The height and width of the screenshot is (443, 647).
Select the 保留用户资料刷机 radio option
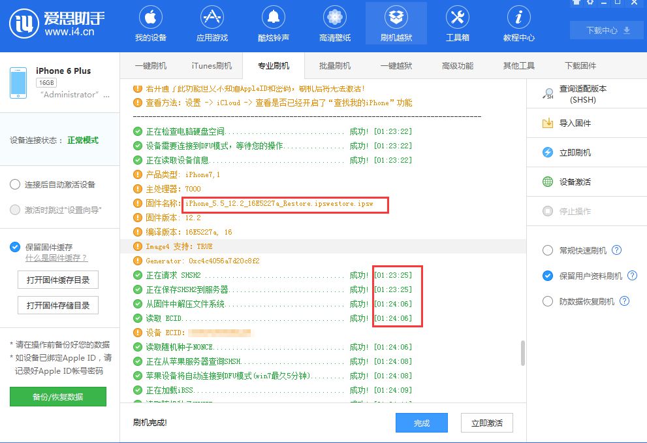tap(548, 276)
